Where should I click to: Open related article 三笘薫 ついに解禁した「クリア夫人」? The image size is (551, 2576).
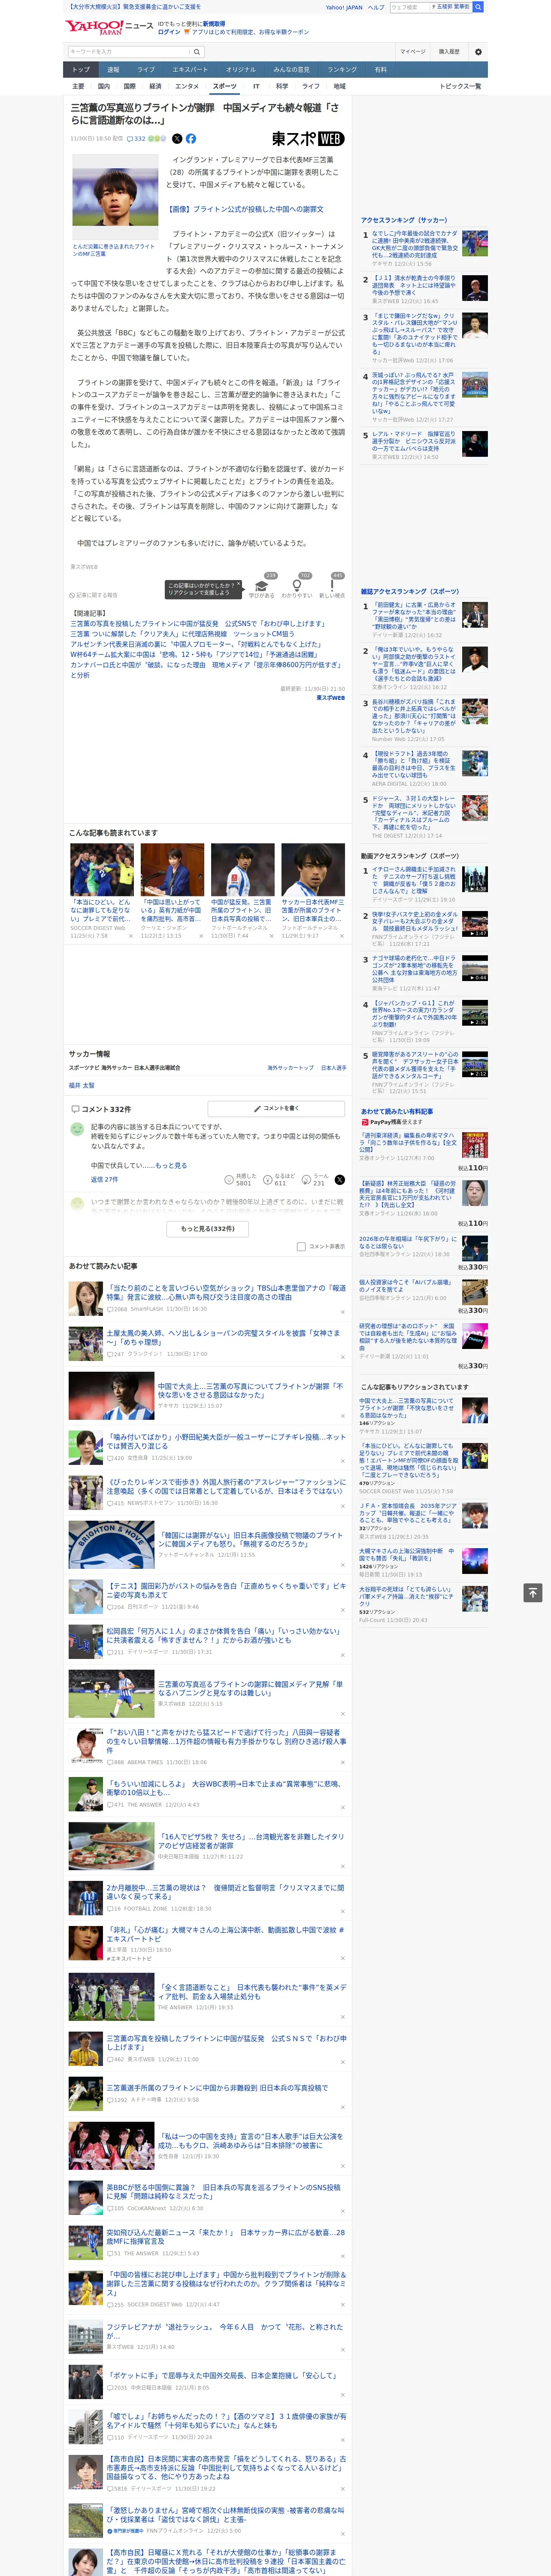point(182,634)
